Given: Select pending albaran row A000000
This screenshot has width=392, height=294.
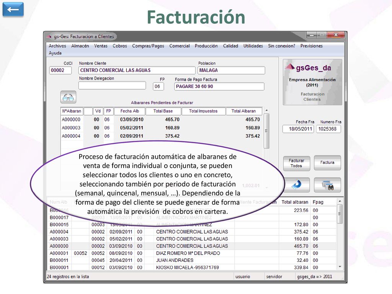Looking at the screenshot, I should click(162, 119).
